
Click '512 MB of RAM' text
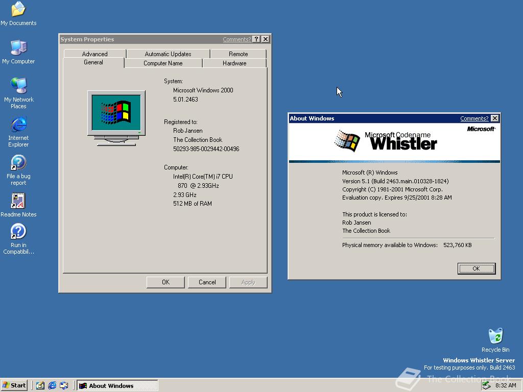coord(193,203)
